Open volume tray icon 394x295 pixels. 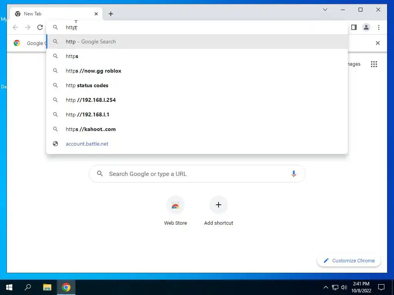click(344, 287)
